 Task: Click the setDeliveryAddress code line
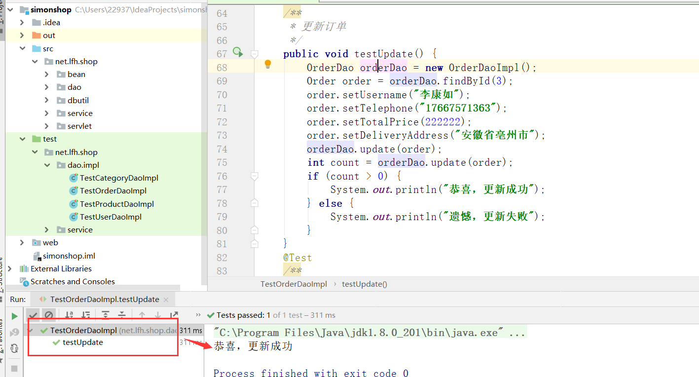426,135
